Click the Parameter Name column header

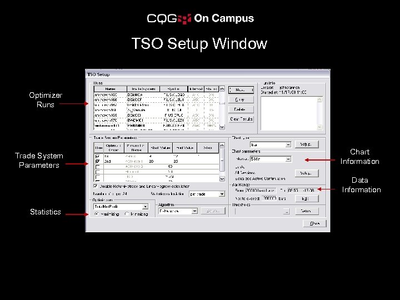click(136, 148)
